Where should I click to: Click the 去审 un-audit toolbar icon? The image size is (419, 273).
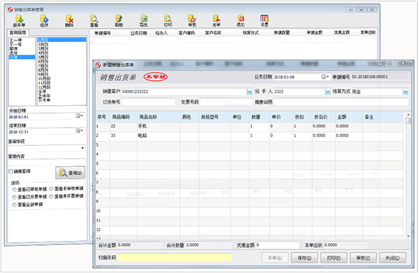pyautogui.click(x=216, y=21)
